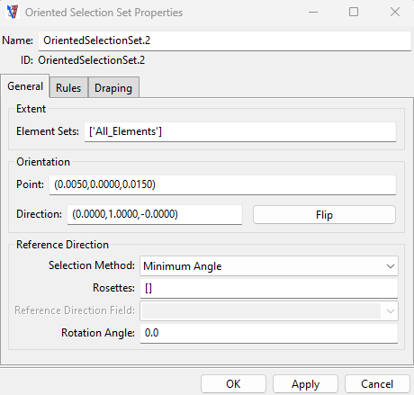Flip the orientation direction
This screenshot has height=395, width=414.
tap(324, 215)
